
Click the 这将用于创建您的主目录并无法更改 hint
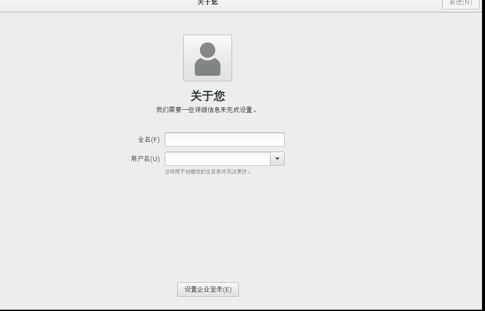click(208, 172)
